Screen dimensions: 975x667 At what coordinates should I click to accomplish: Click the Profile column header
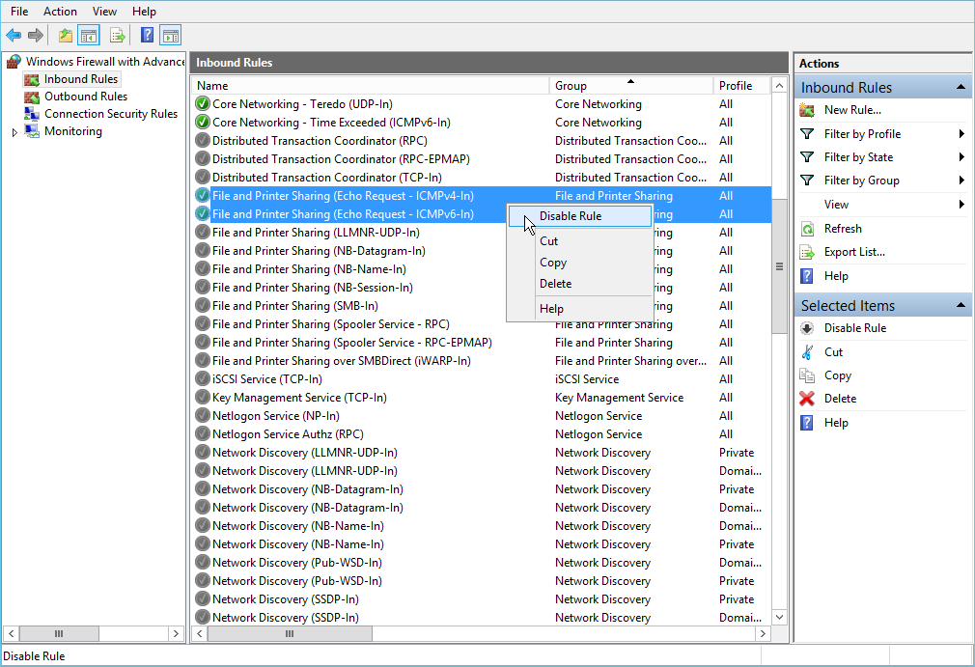pos(741,85)
